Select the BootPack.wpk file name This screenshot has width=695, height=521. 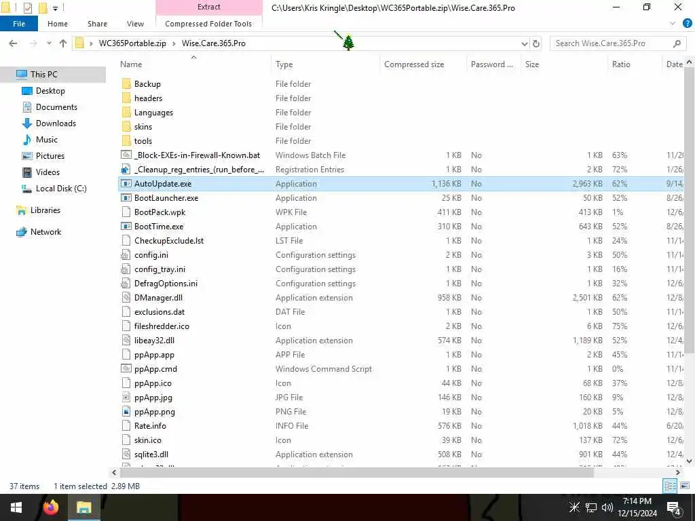pos(160,212)
